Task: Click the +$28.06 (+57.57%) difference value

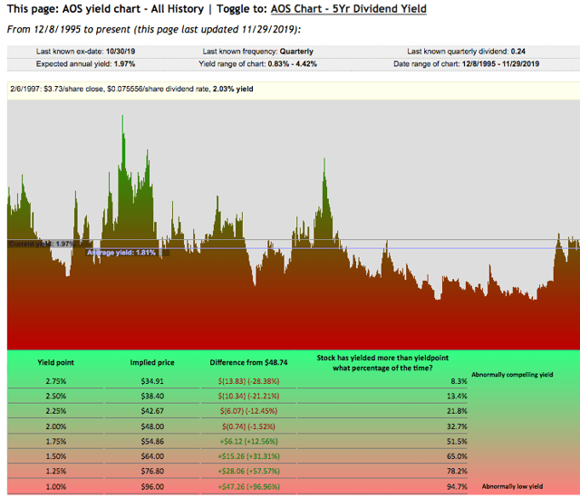Action: pyautogui.click(x=248, y=472)
